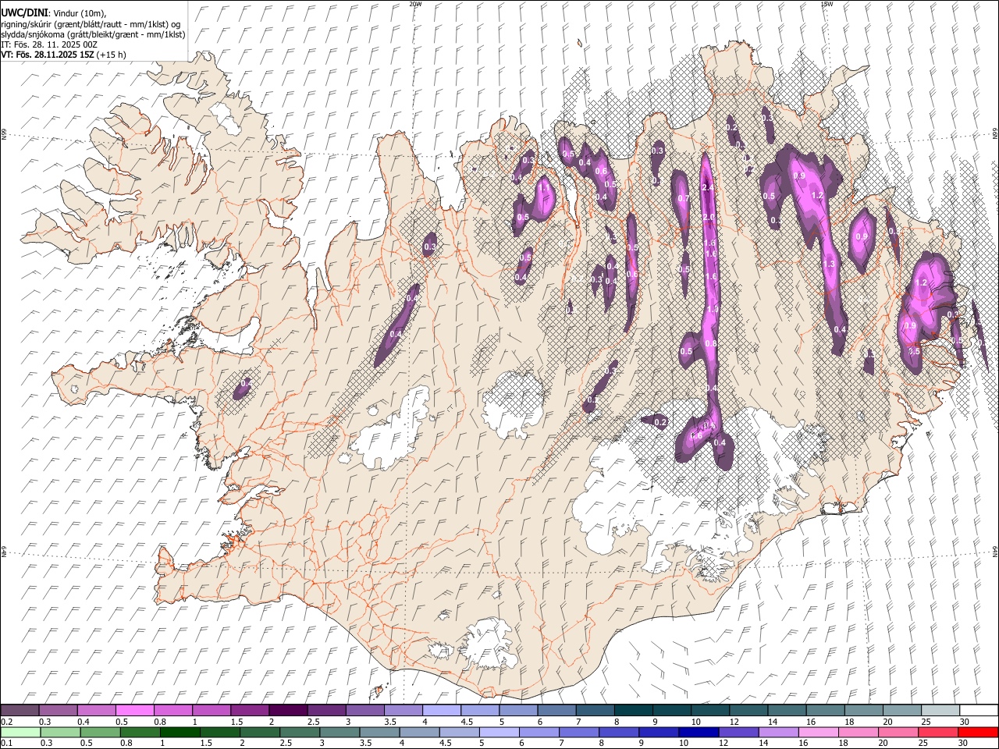Viewport: 999px width, 749px height.
Task: Click the "2.4" snowfall value on the map
Action: [x=709, y=188]
